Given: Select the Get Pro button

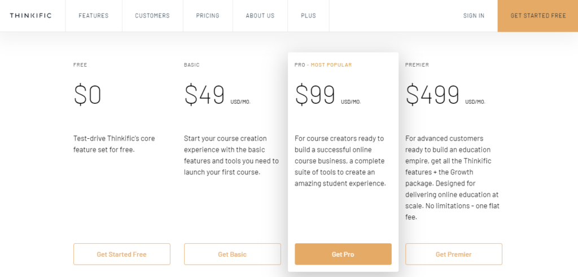Looking at the screenshot, I should 343,254.
